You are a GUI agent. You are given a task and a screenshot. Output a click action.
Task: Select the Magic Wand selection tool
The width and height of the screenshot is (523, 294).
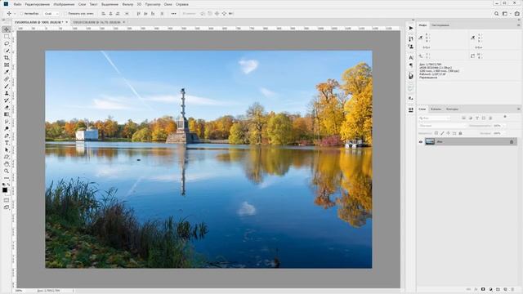pos(7,51)
